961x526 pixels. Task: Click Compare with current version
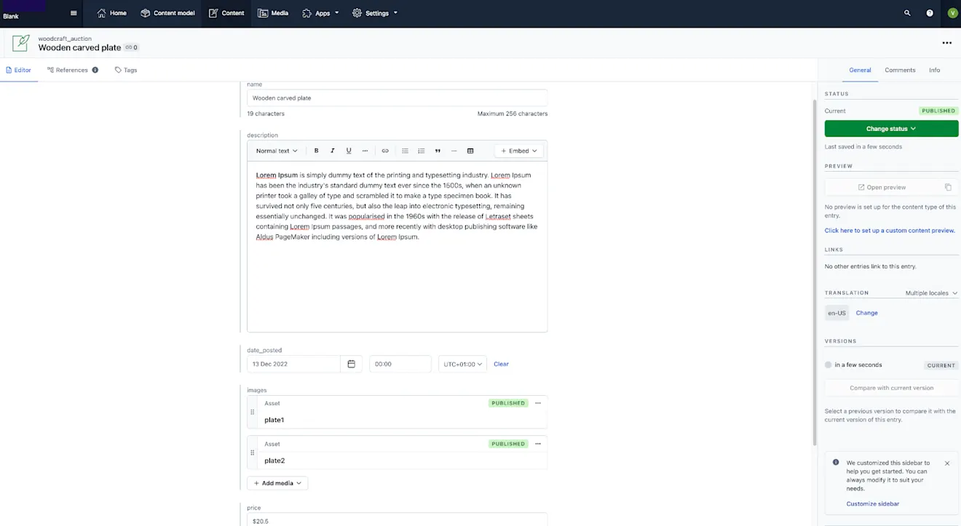coord(891,388)
